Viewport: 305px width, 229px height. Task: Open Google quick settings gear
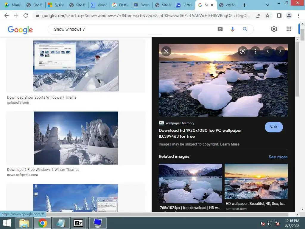tap(274, 29)
